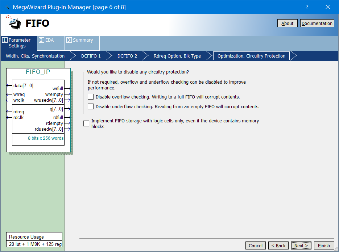Screen dimensions: 339x252
Task: Open the help question mark button
Action: 307,7
